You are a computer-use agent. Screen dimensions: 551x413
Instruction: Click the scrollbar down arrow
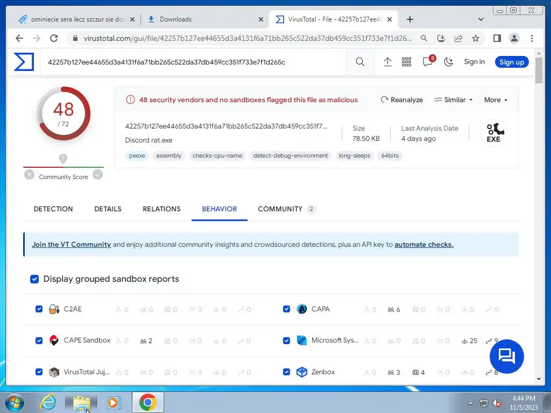point(538,379)
